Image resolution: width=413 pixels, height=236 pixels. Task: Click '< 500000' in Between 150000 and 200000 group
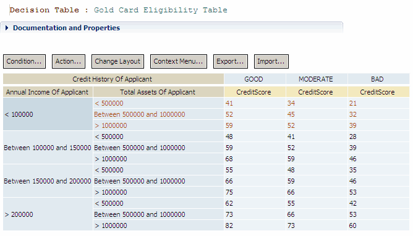(x=158, y=170)
